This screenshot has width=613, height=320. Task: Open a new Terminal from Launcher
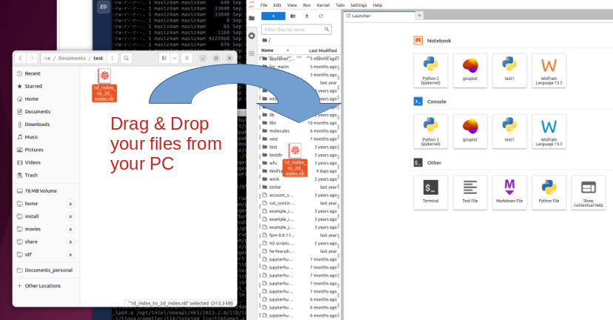coord(430,193)
